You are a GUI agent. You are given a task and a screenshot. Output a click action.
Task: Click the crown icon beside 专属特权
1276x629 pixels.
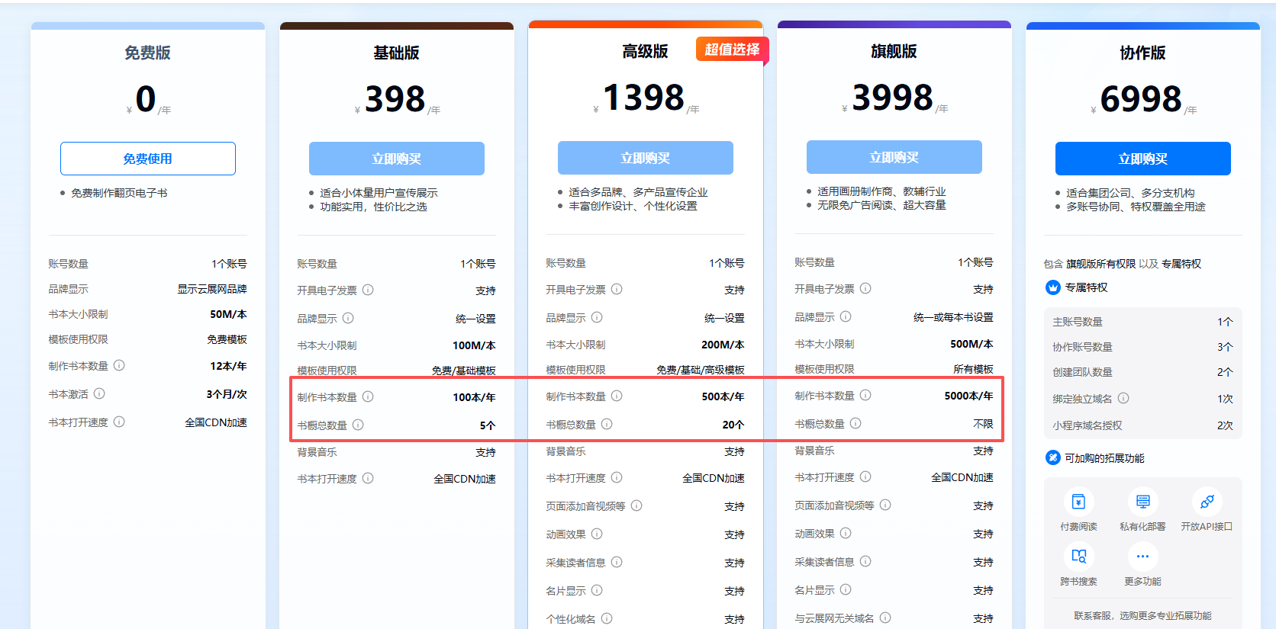[1053, 287]
